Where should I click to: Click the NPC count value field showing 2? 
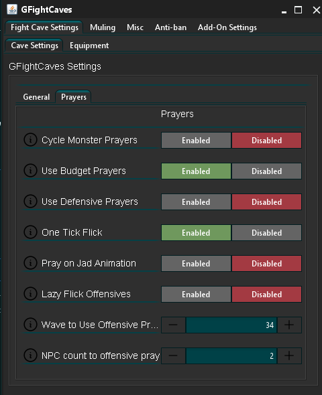click(x=231, y=355)
